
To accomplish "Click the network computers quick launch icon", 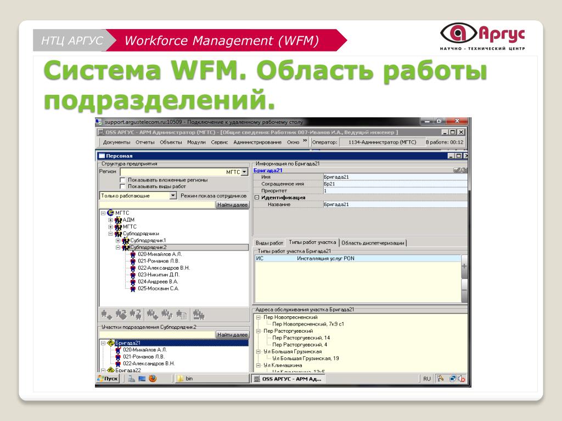I will click(x=132, y=378).
